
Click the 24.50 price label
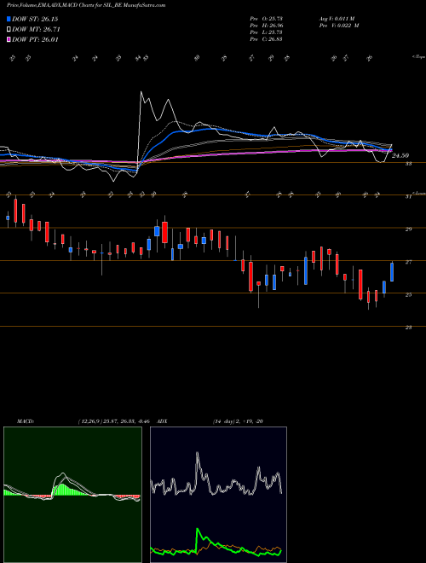400,155
